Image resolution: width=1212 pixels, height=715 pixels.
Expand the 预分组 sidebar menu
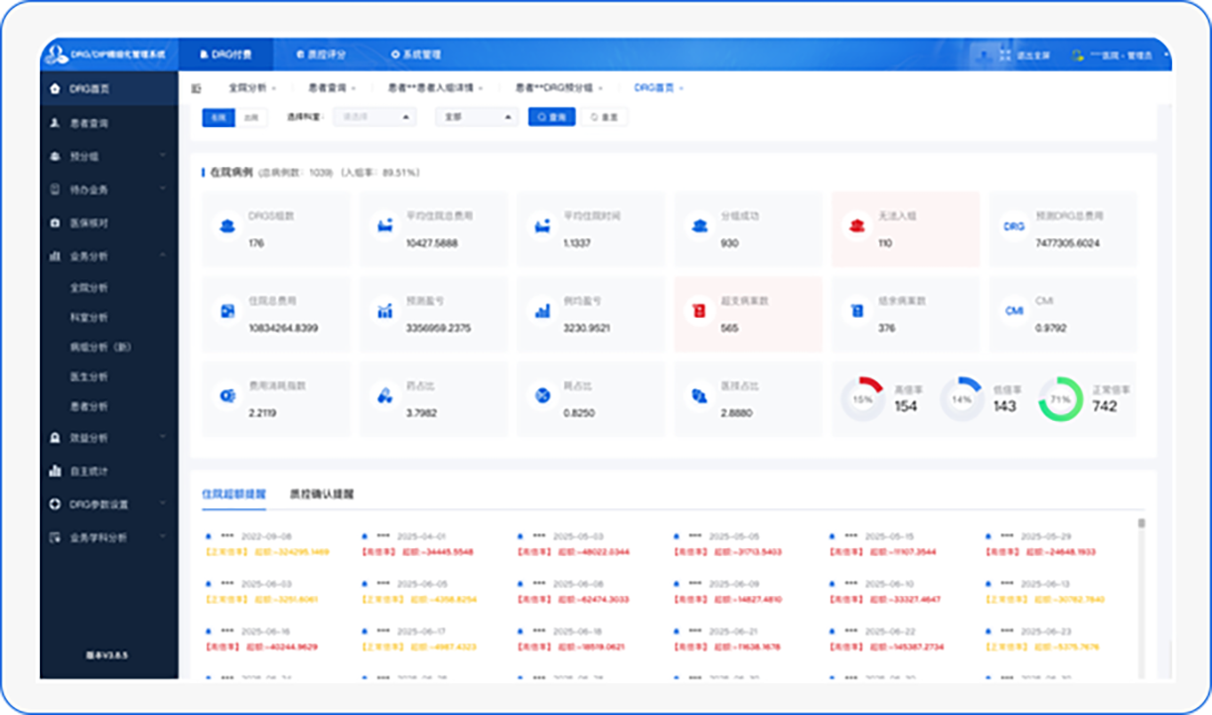162,156
